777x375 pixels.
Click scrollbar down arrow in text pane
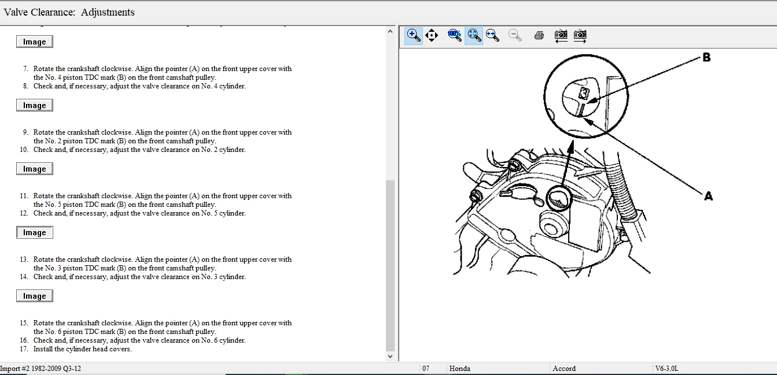[390, 357]
